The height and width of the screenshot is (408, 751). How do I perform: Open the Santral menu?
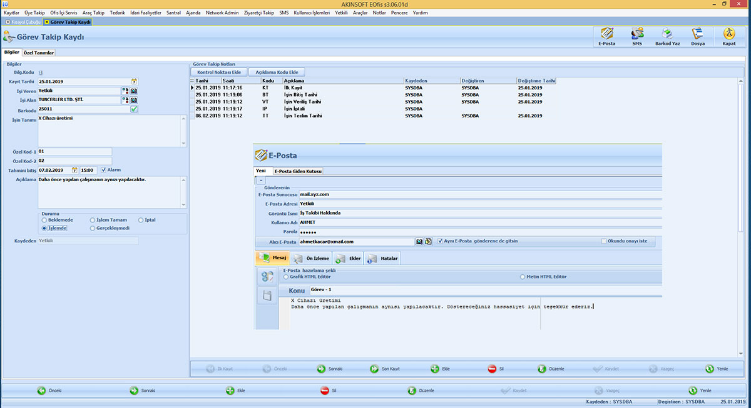point(173,12)
